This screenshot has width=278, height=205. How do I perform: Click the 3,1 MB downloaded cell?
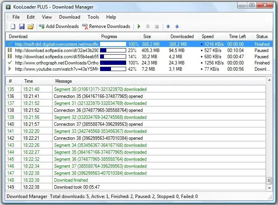click(x=176, y=69)
